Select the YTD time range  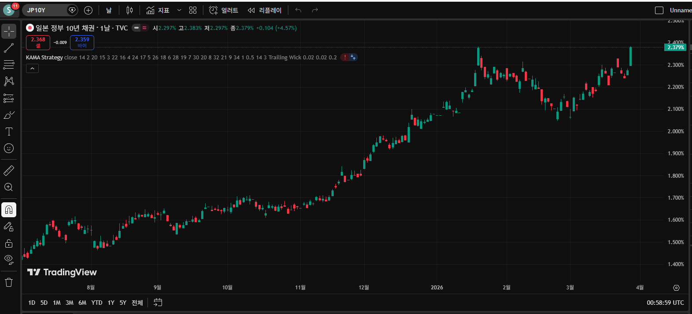(x=97, y=303)
